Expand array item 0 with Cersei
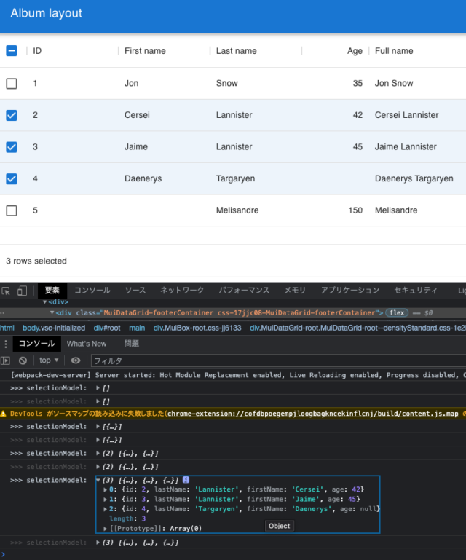 [x=107, y=490]
